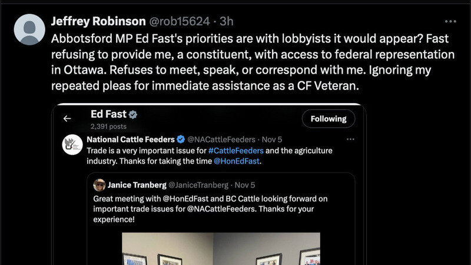
Task: Click National Cattle Feeders verified checkmark
Action: [x=181, y=140]
